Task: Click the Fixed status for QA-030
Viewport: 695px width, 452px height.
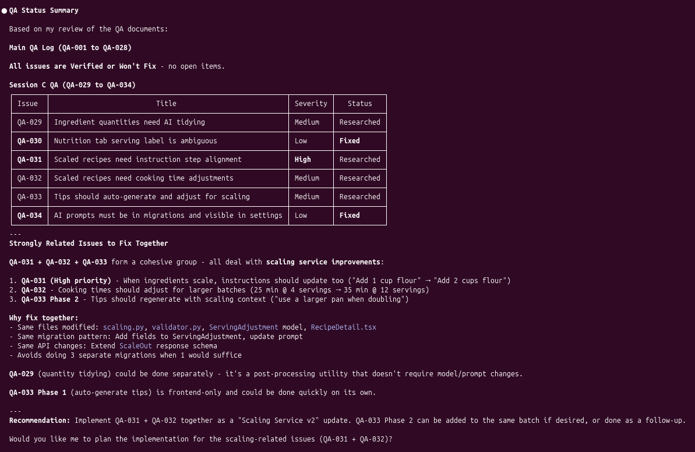Action: pos(350,141)
